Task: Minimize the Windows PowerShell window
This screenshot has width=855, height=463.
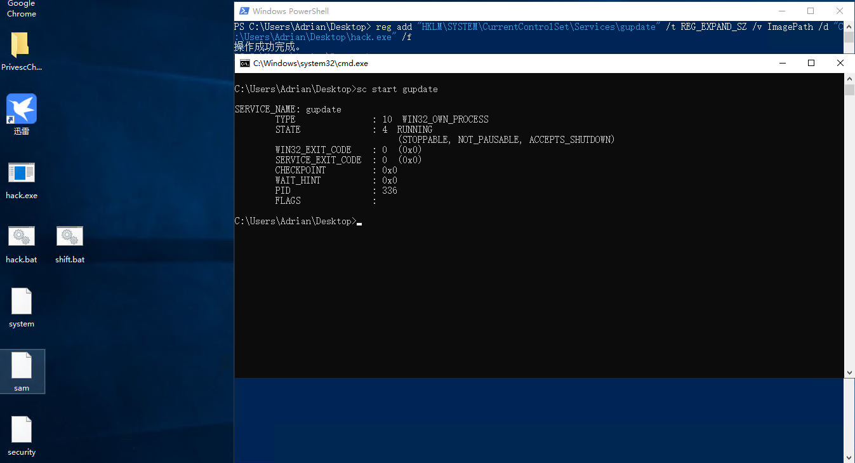Action: pos(781,11)
